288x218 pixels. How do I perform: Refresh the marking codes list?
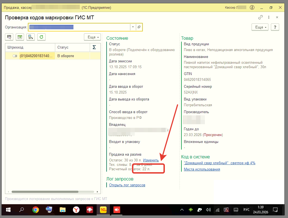click(41, 37)
